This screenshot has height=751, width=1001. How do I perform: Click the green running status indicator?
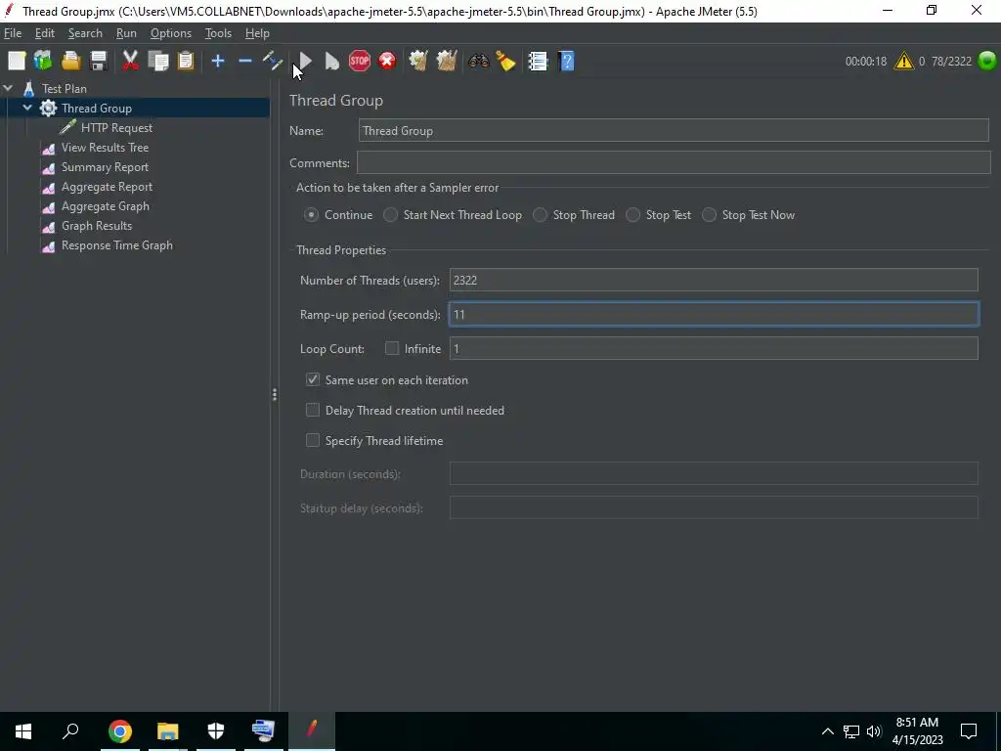coord(987,61)
